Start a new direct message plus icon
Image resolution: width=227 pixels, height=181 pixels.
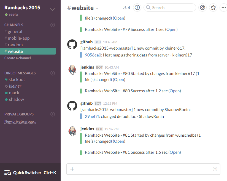(53, 73)
